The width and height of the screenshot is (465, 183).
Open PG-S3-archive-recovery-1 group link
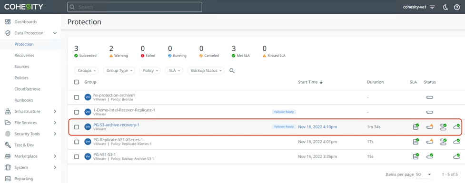coord(116,125)
